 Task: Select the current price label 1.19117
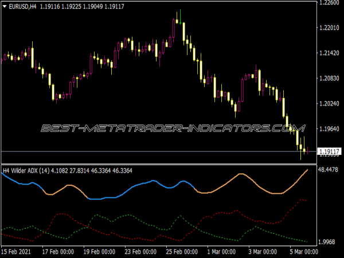pos(329,151)
